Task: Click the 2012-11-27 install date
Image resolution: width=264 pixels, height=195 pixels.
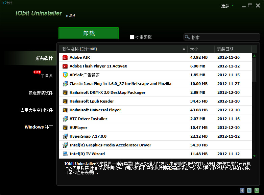Action: 229,84
